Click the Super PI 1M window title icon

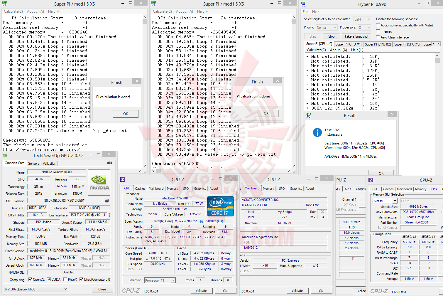coord(4,4)
